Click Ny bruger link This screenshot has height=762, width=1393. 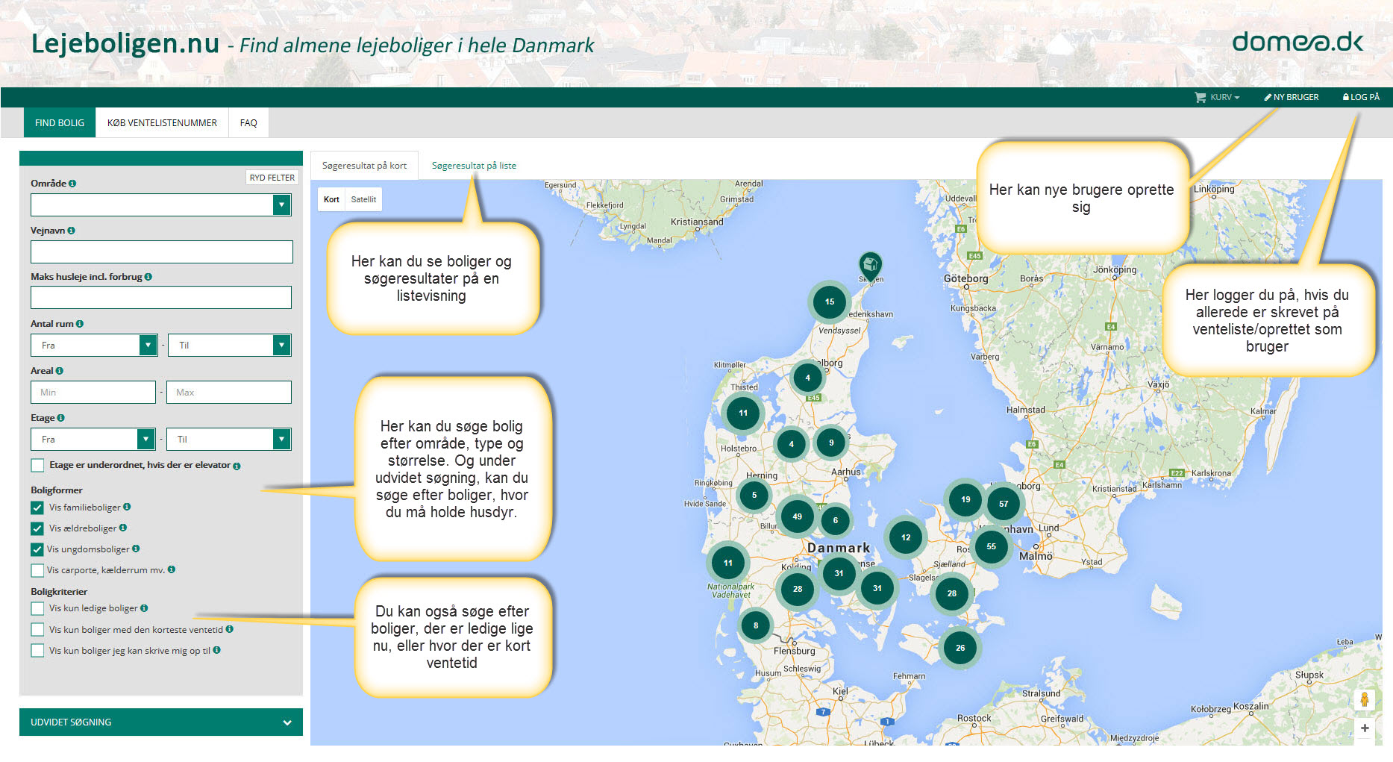(1292, 97)
